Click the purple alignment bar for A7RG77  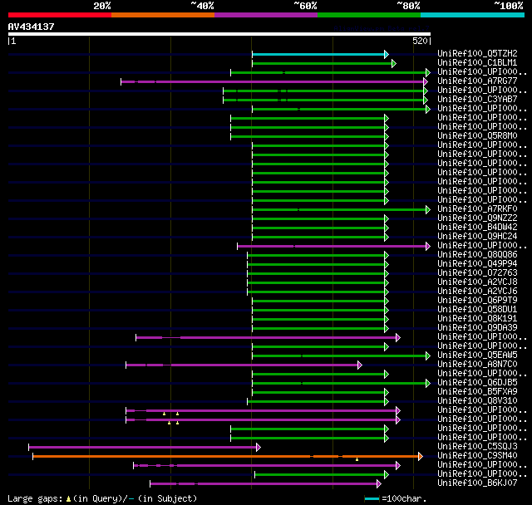coord(272,81)
